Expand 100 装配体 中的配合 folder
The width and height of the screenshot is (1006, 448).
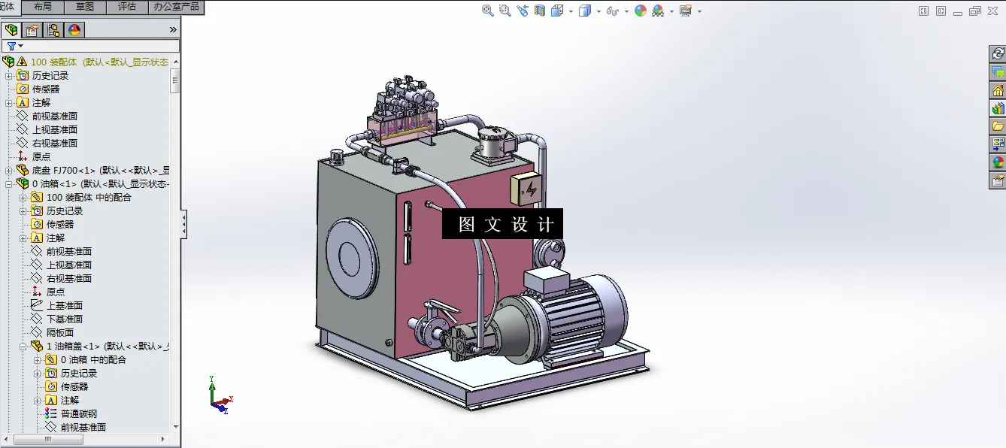coord(23,197)
